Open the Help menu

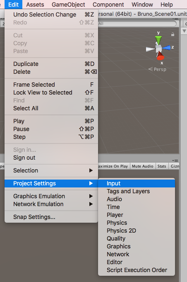(167, 5)
